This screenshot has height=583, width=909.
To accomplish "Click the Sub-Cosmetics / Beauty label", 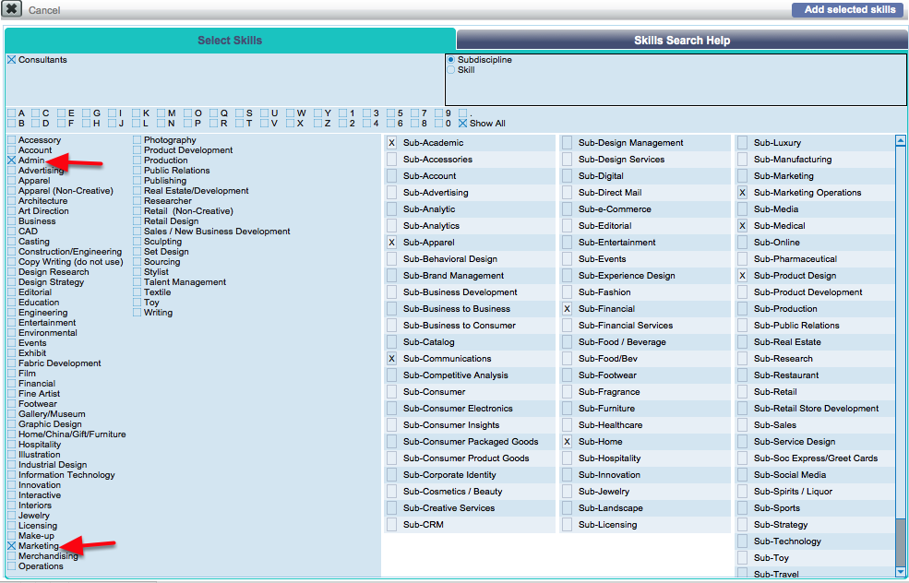I will [x=452, y=492].
